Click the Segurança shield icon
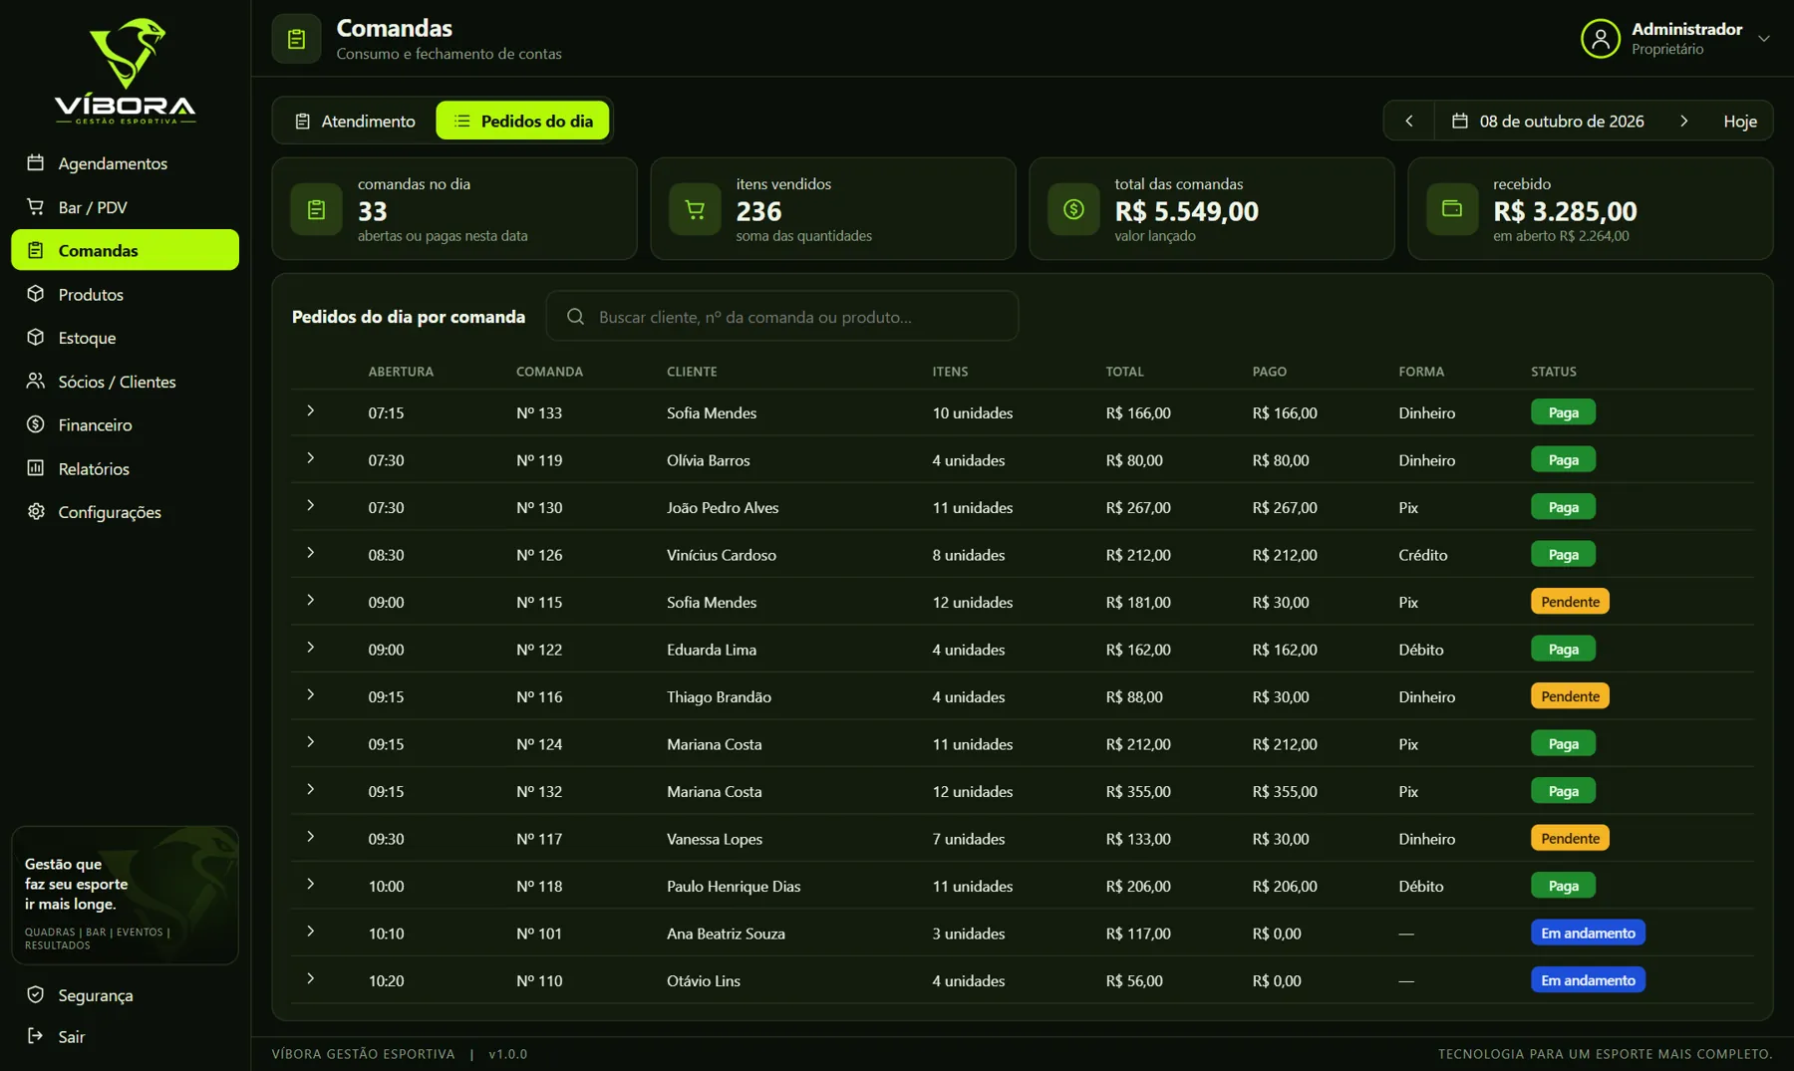 [36, 994]
